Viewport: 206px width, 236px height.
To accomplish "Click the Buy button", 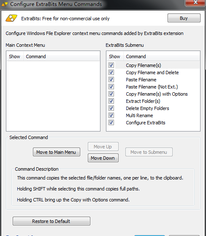I will coord(184,18).
